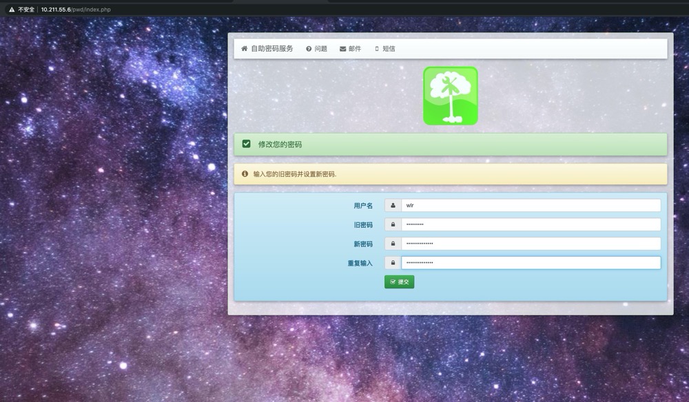
Task: Submit the form with the 提交 button
Action: (399, 282)
